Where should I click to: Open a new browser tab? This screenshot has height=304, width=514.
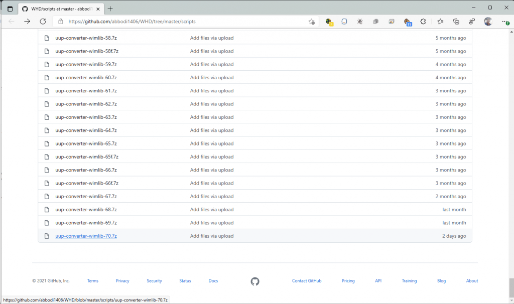110,9
